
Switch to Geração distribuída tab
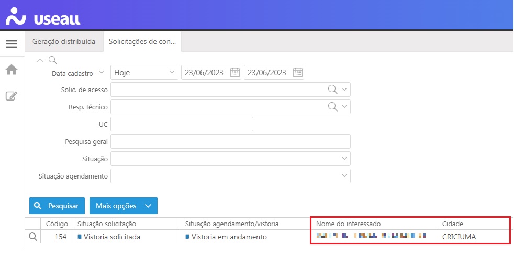pyautogui.click(x=64, y=42)
